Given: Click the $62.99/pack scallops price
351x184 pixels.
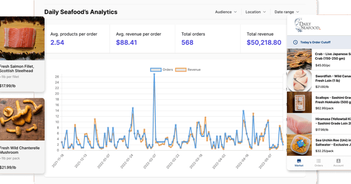Looking at the screenshot, I should pos(324,108).
